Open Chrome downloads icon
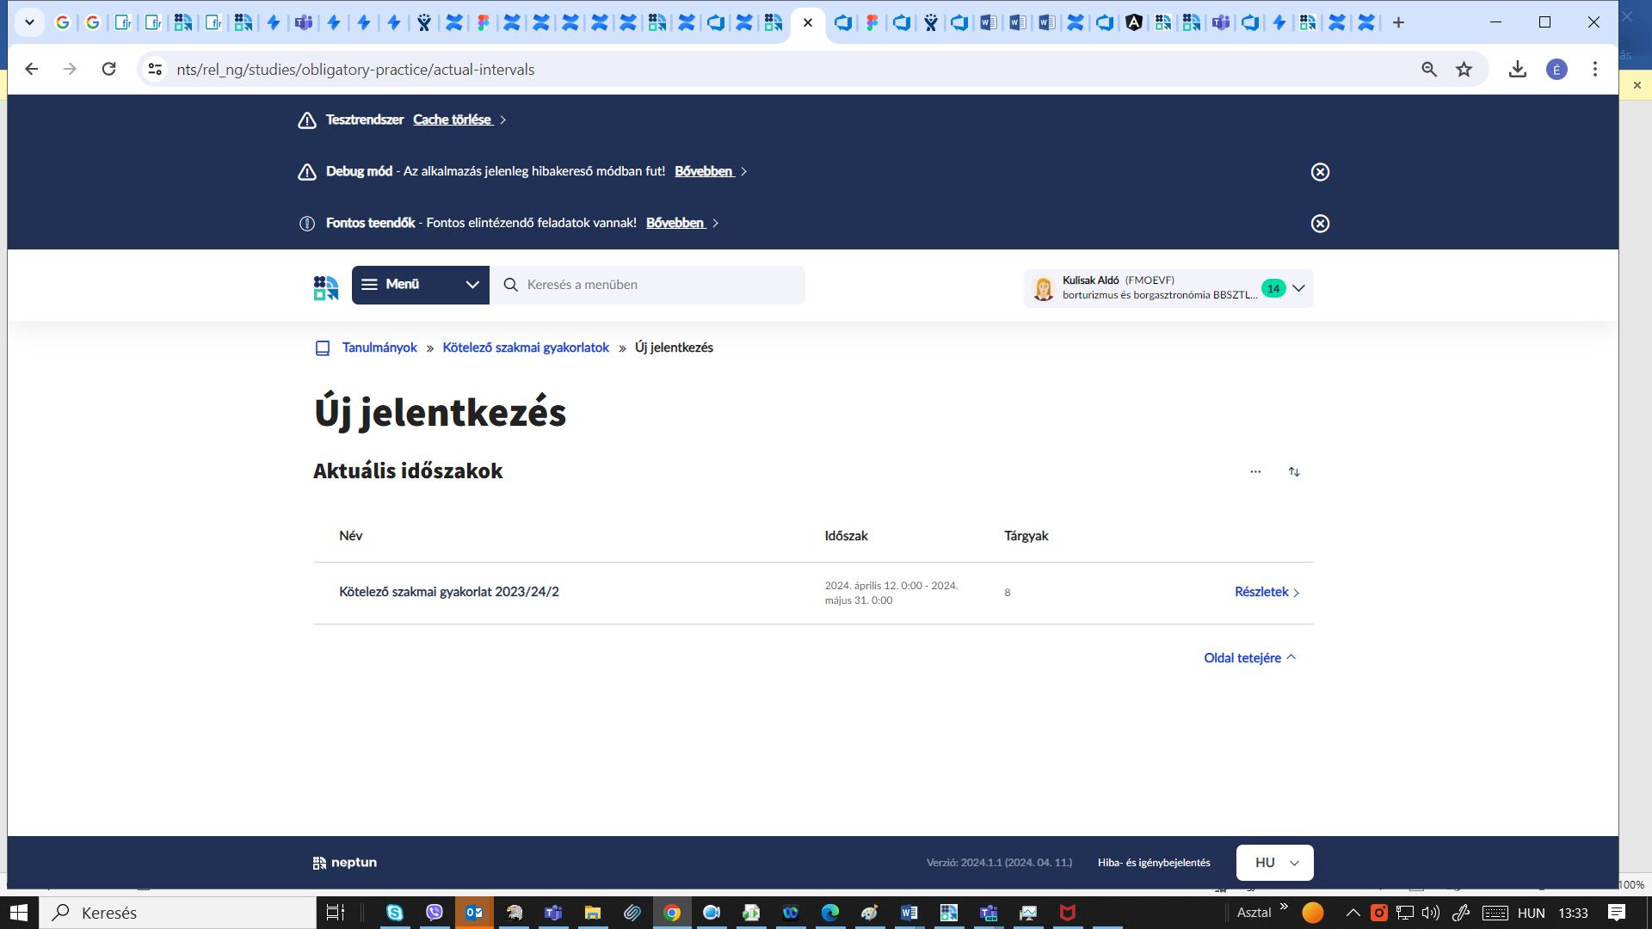This screenshot has width=1652, height=929. pyautogui.click(x=1518, y=70)
